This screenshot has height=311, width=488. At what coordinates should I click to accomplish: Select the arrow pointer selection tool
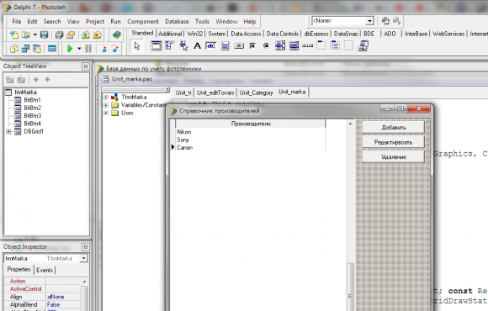coord(137,46)
